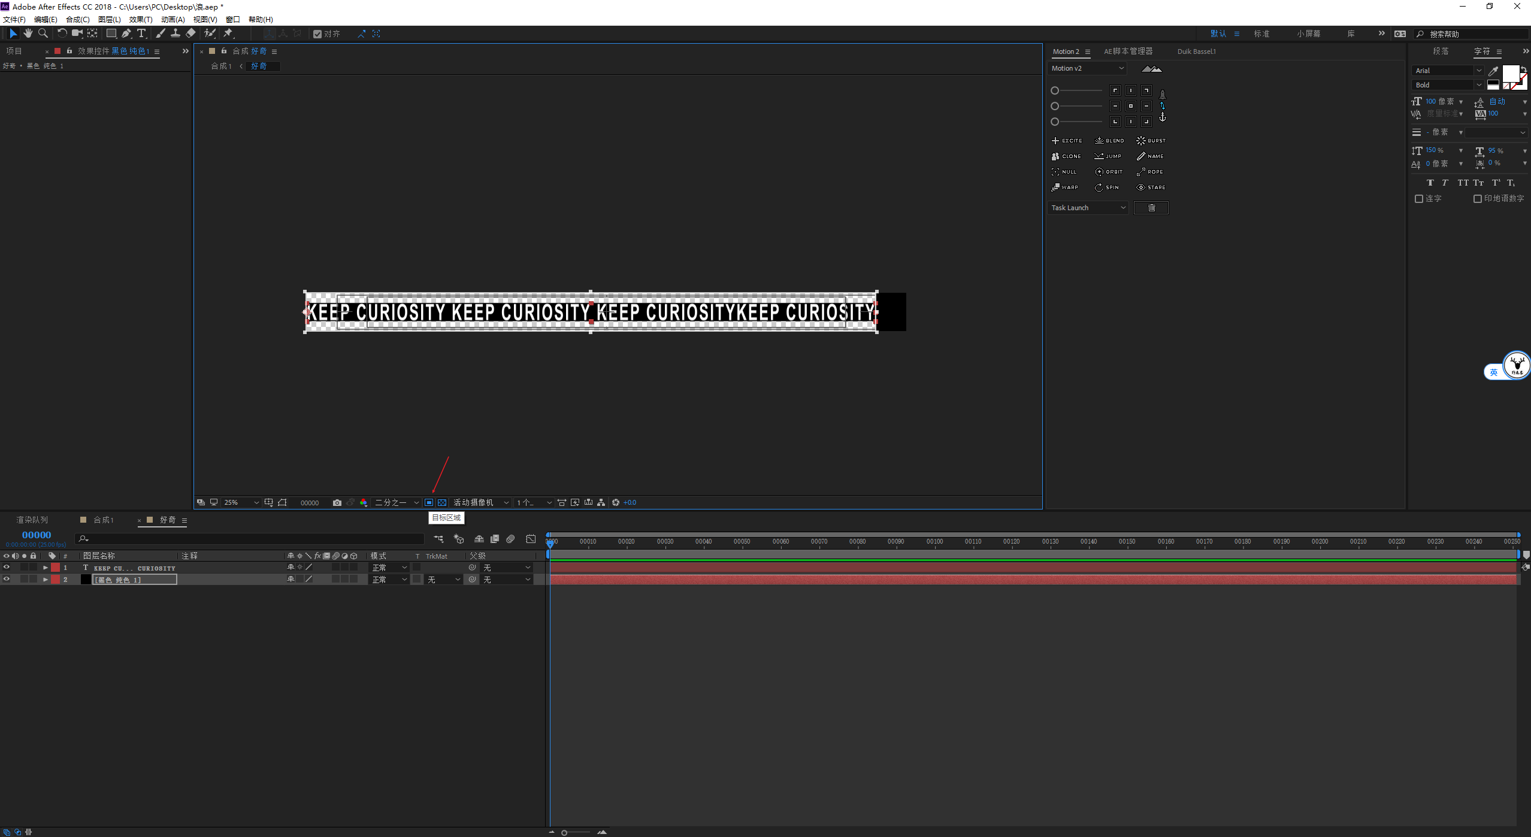Toggle the 对齐 snapping checkbox

(x=317, y=34)
